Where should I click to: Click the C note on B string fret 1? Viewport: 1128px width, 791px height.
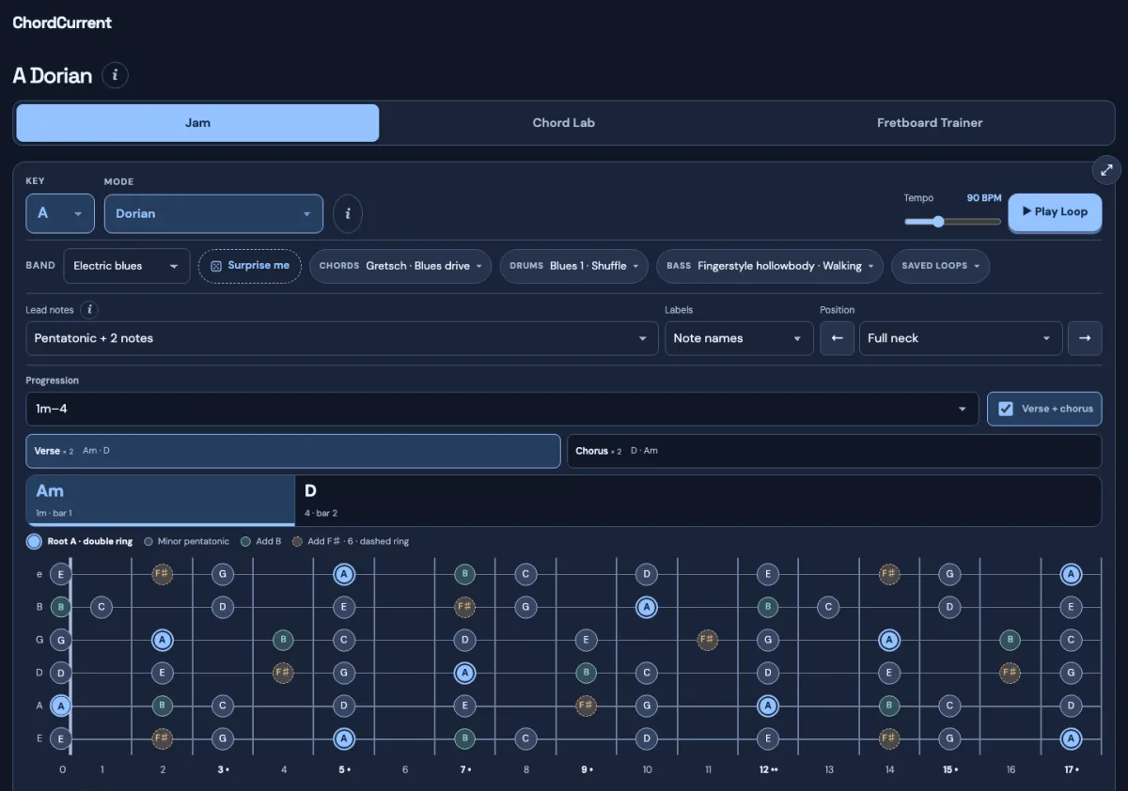[102, 607]
